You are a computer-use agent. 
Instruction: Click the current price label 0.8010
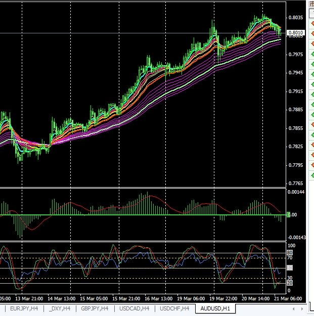[295, 34]
